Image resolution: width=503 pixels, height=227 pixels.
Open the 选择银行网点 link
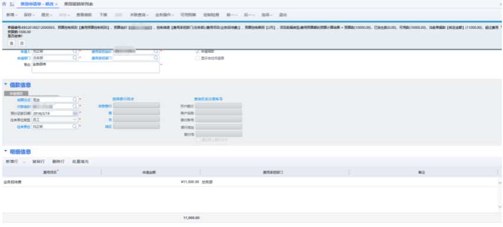(x=123, y=99)
